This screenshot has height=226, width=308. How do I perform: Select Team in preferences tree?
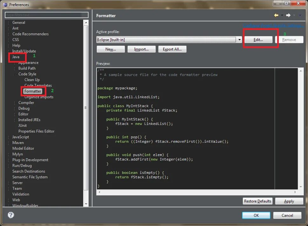pyautogui.click(x=17, y=188)
